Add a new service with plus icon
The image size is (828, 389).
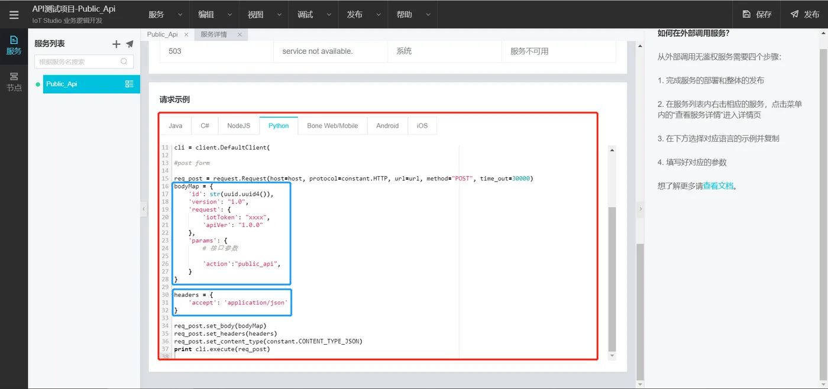(116, 44)
